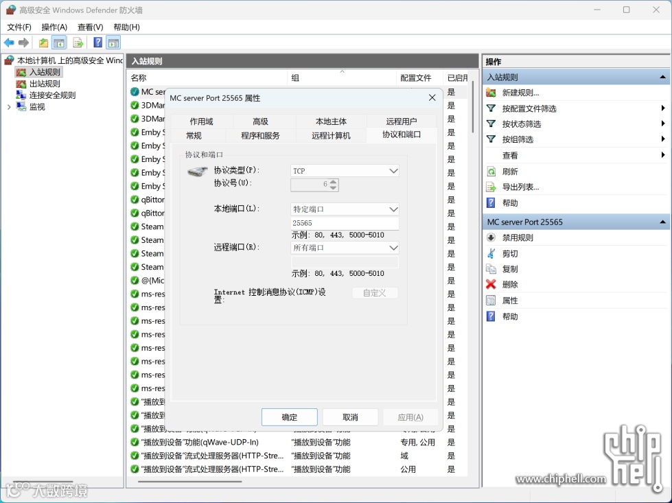Click 禁用规则 action for MC server rule
Screen dimensions: 672x503
[518, 237]
